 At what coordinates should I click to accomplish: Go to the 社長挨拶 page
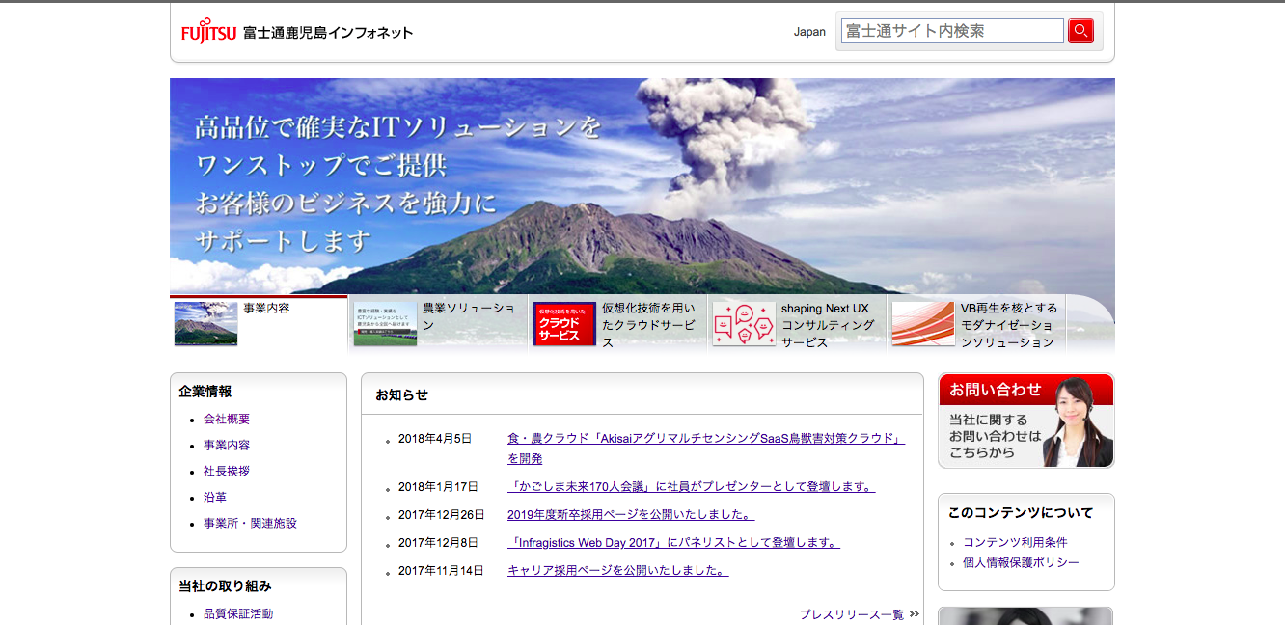pyautogui.click(x=227, y=472)
